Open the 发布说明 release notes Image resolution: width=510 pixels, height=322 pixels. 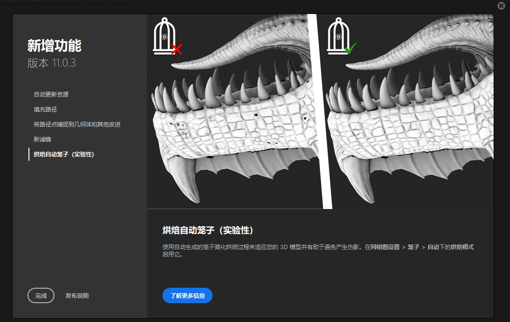pos(77,295)
